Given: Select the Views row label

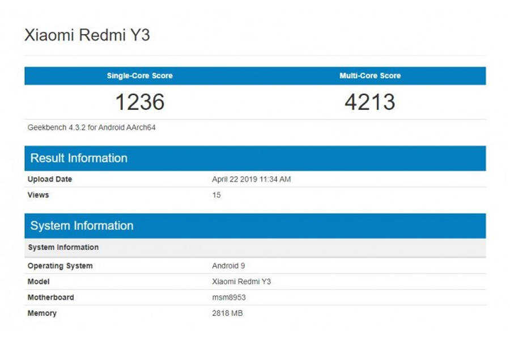Looking at the screenshot, I should pos(38,195).
